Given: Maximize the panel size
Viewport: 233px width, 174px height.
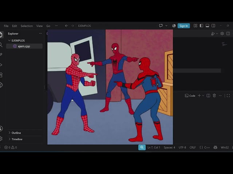Looking at the screenshot, I should [x=228, y=96].
